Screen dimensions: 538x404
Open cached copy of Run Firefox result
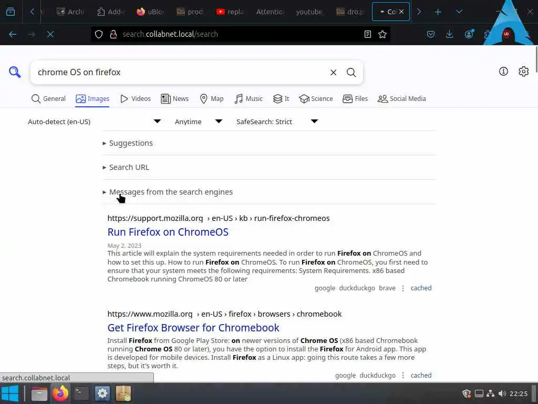point(421,288)
